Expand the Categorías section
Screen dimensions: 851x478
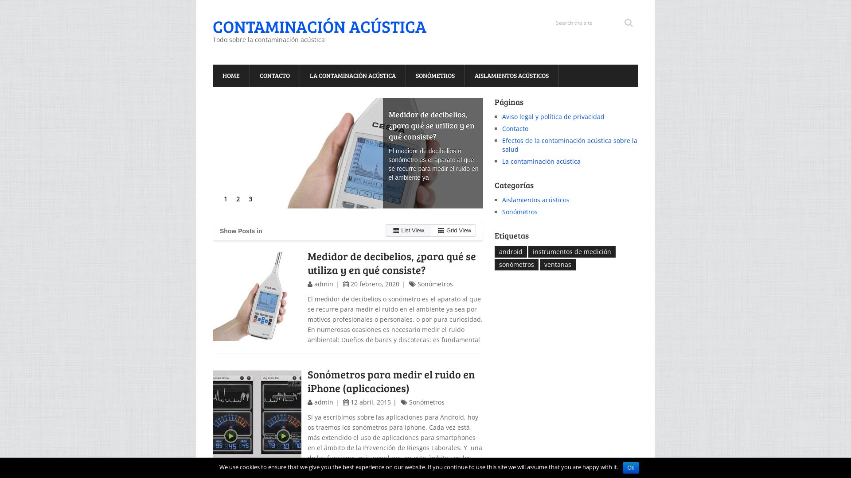tap(514, 185)
